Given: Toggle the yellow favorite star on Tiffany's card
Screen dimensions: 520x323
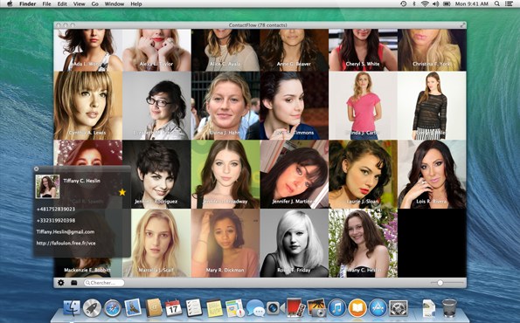Looking at the screenshot, I should coord(122,192).
